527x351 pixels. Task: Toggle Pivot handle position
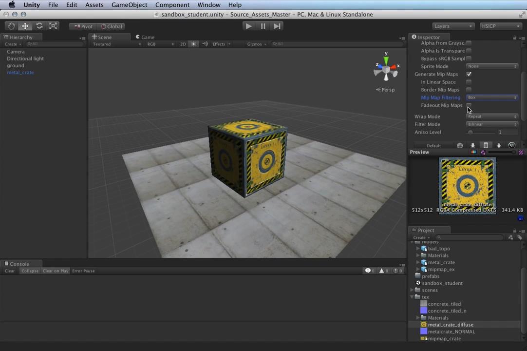(83, 26)
